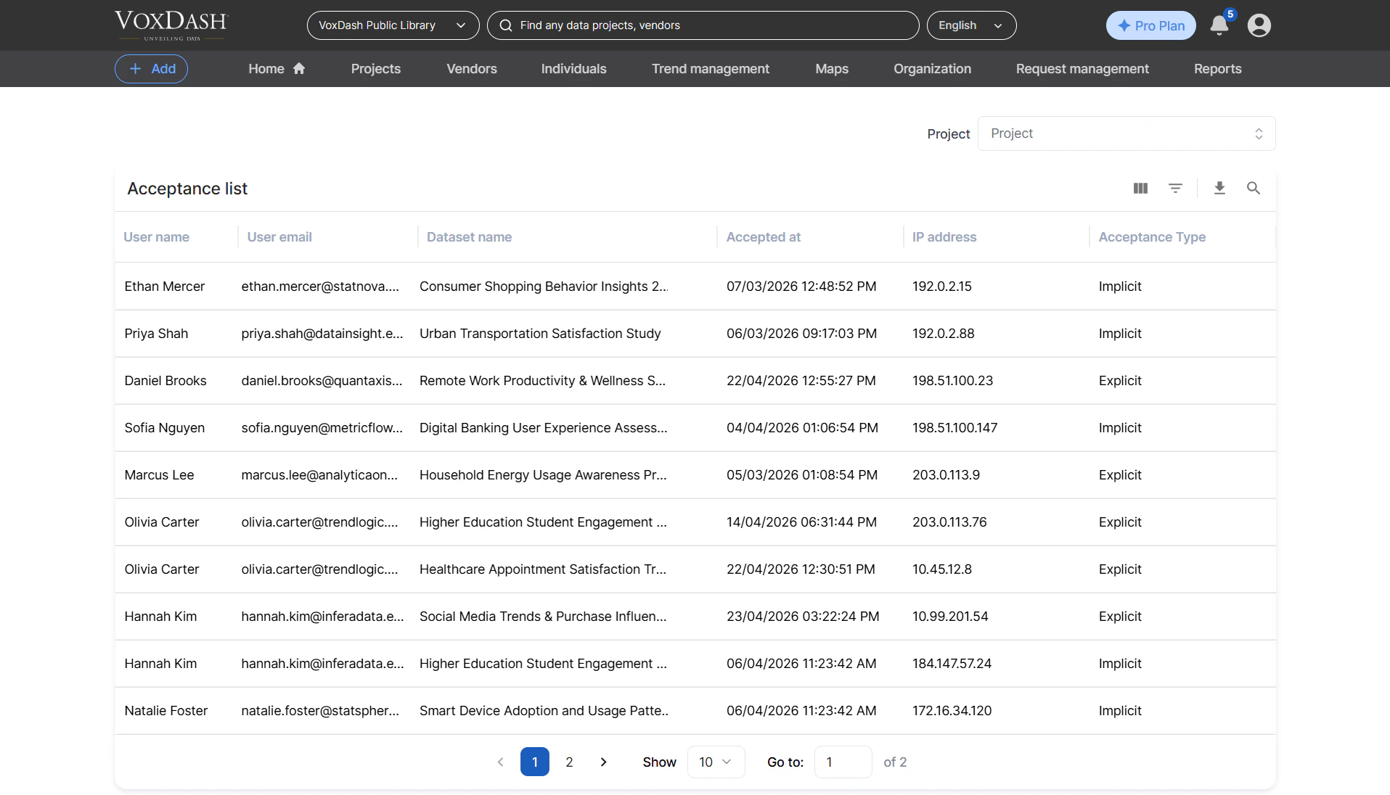This screenshot has width=1390, height=795.
Task: Open Request management
Action: (1082, 69)
